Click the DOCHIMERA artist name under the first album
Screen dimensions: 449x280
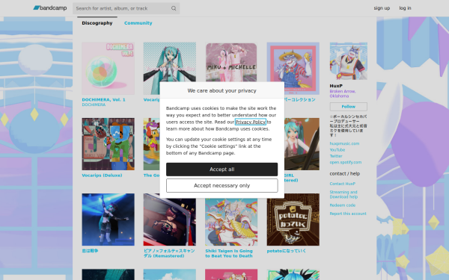point(94,105)
